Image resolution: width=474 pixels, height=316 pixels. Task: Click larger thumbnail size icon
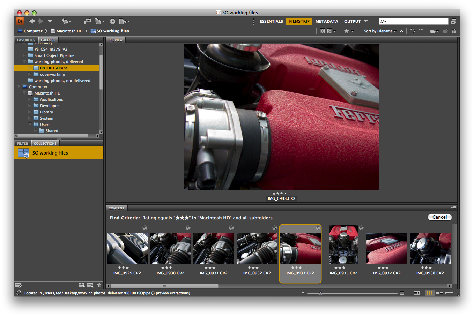[402, 293]
